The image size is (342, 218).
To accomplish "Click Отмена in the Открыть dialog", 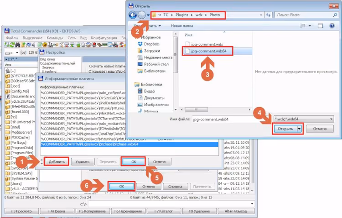I will point(320,129).
